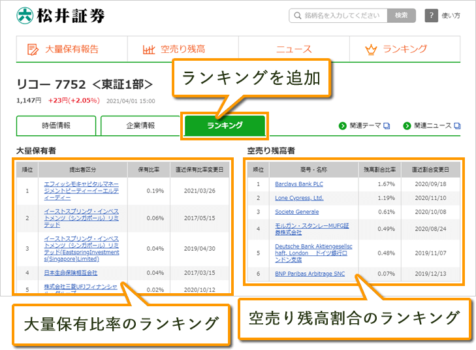The image size is (476, 350).
Task: Switch to the 企業情報 tab
Action: click(140, 125)
